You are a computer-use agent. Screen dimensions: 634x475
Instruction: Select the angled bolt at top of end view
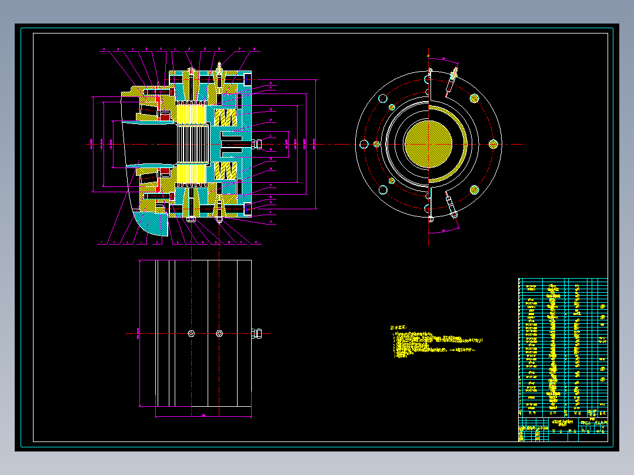point(452,82)
